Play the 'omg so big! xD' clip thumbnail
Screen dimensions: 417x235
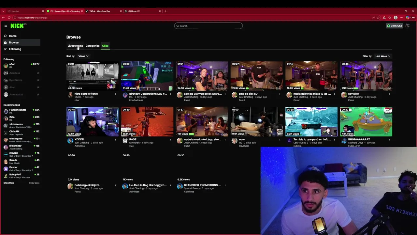coord(257,76)
